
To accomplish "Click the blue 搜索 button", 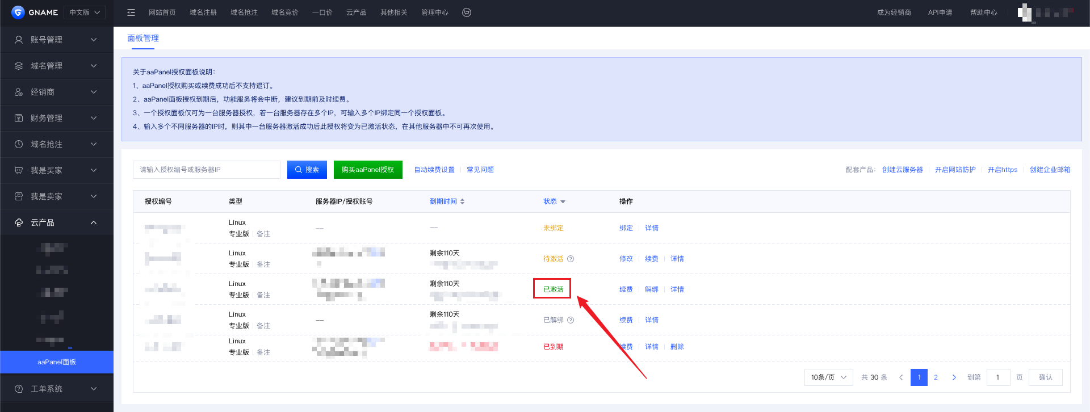I will [307, 170].
